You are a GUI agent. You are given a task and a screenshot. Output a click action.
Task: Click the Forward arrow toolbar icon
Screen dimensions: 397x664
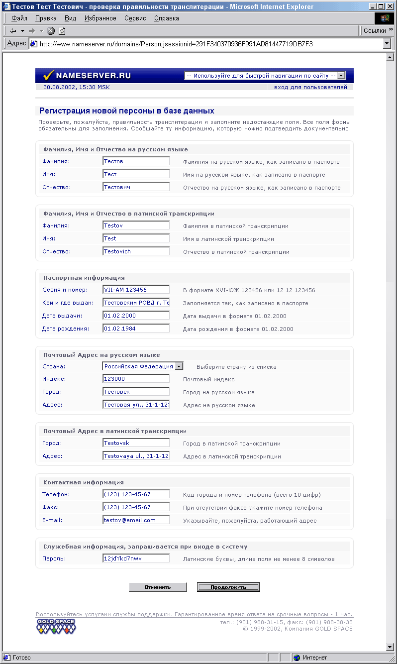click(32, 31)
